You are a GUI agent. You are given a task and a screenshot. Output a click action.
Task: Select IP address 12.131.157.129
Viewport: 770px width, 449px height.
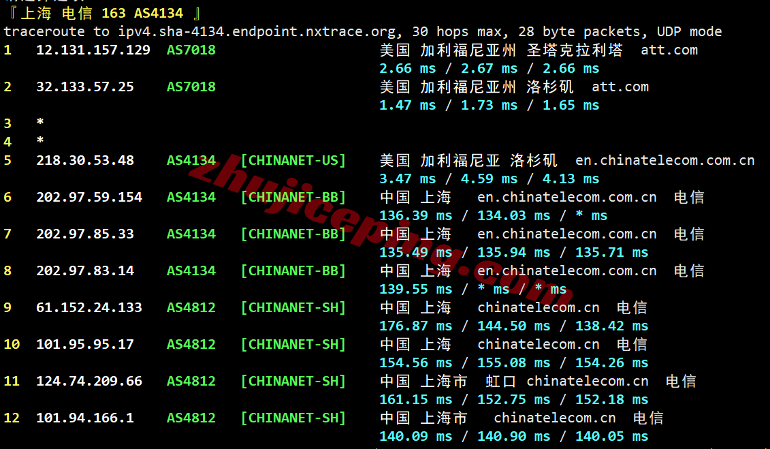(x=93, y=50)
